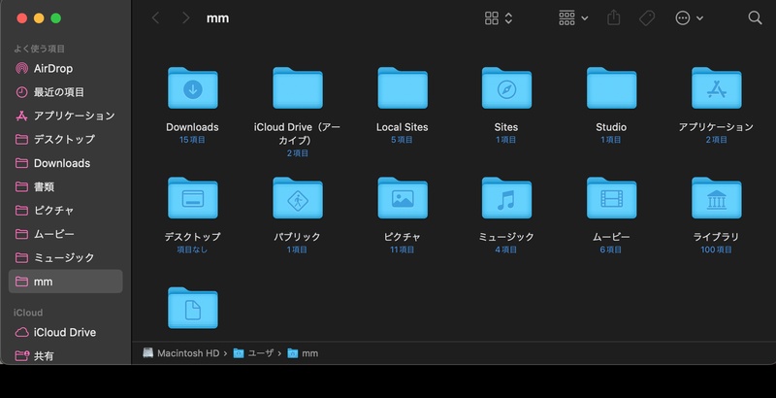Click the "100項目" item count text
The image size is (776, 398).
coord(716,250)
